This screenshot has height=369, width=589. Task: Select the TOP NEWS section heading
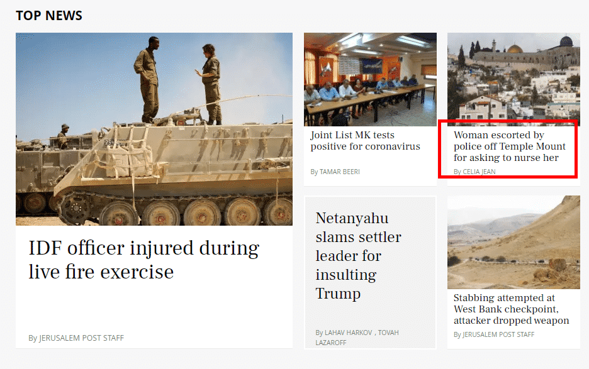click(x=49, y=15)
